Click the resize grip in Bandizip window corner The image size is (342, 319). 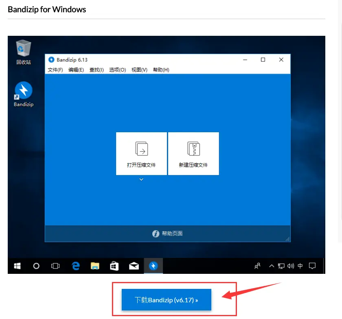[288, 239]
